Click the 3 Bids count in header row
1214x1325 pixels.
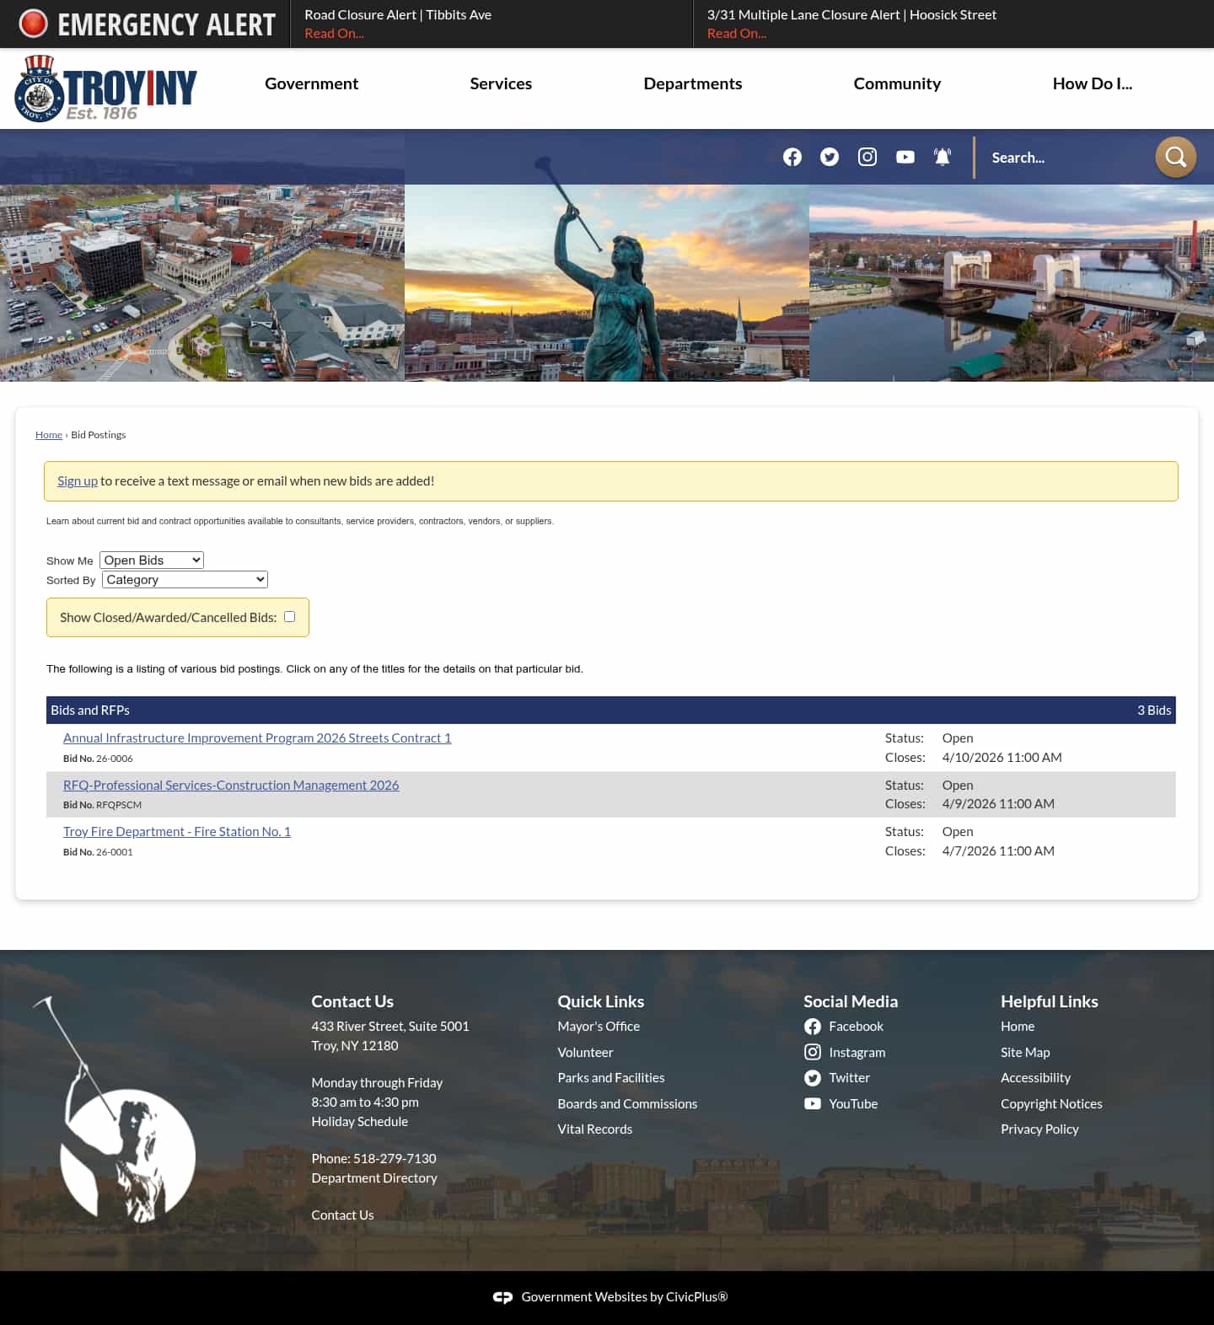tap(1154, 711)
